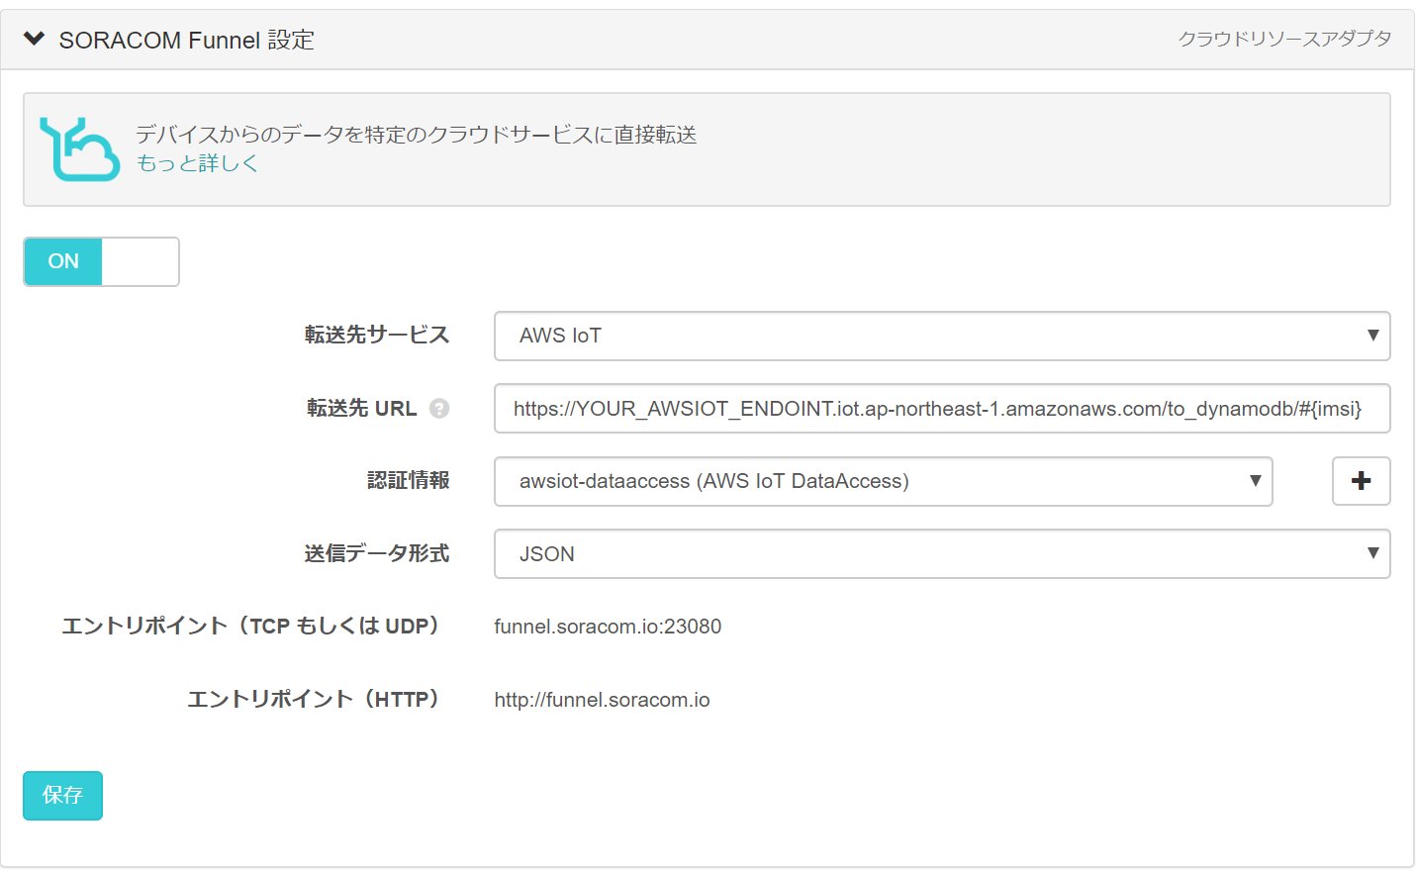Screen dimensions: 1417x873
Task: Click the エントリポイント（HTTP） label
Action: [313, 699]
